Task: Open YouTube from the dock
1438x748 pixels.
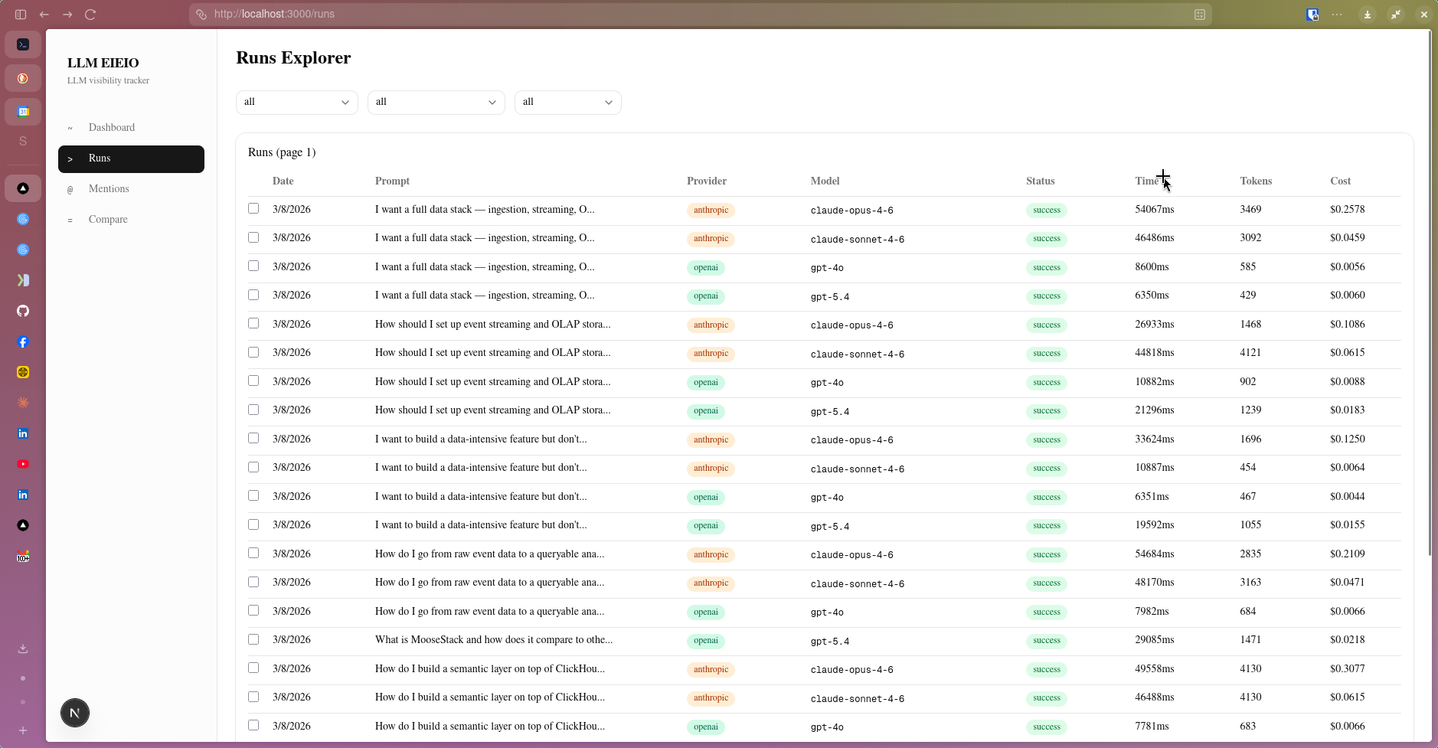Action: tap(22, 464)
